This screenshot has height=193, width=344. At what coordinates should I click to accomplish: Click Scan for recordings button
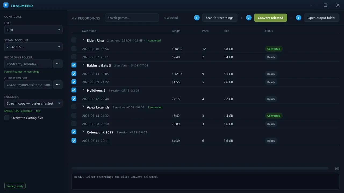[220, 18]
